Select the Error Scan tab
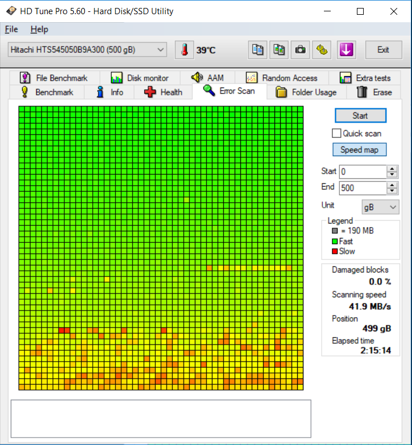412x445 pixels. click(x=230, y=91)
